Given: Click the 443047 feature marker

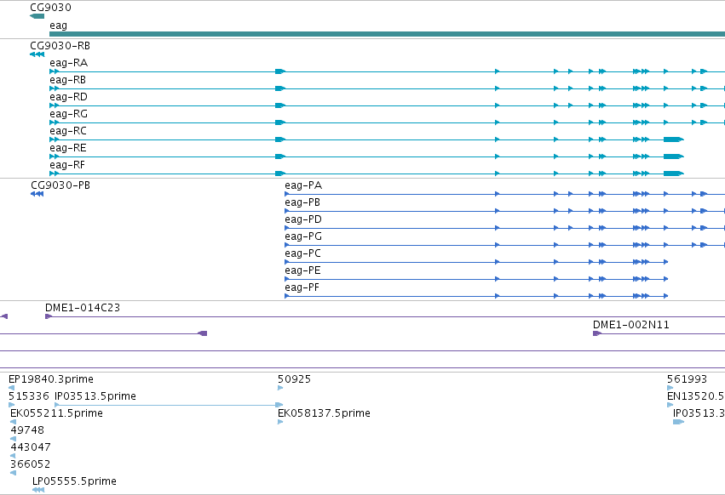Looking at the screenshot, I should pos(13,456).
